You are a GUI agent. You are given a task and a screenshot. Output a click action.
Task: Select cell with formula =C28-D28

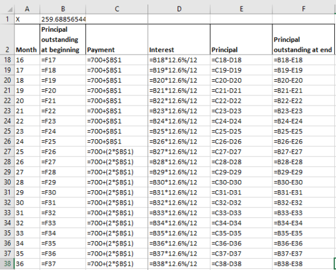pyautogui.click(x=241, y=162)
